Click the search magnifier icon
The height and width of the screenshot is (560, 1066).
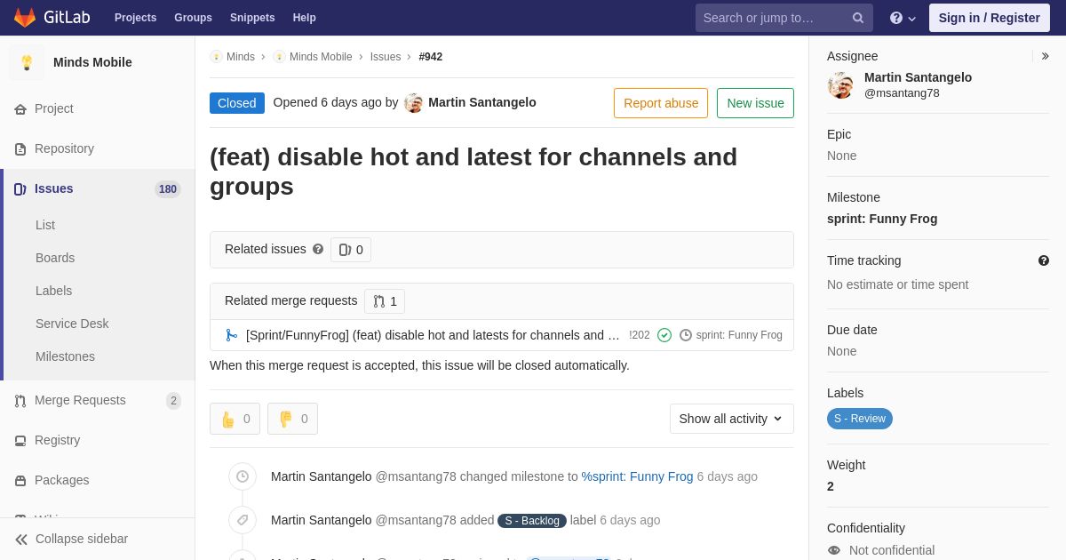pos(857,18)
